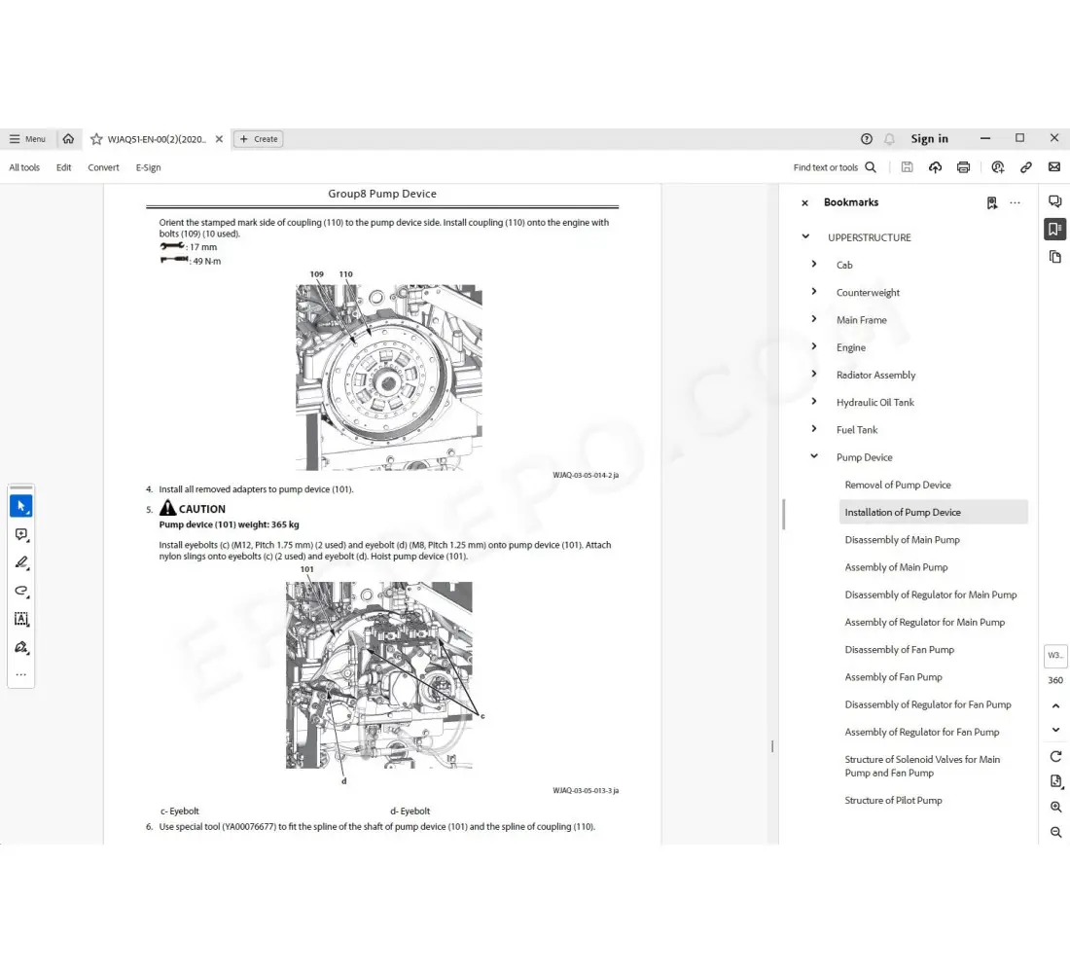Select the Draw freehand loop tool
Screen dimensions: 1070x973
click(21, 591)
